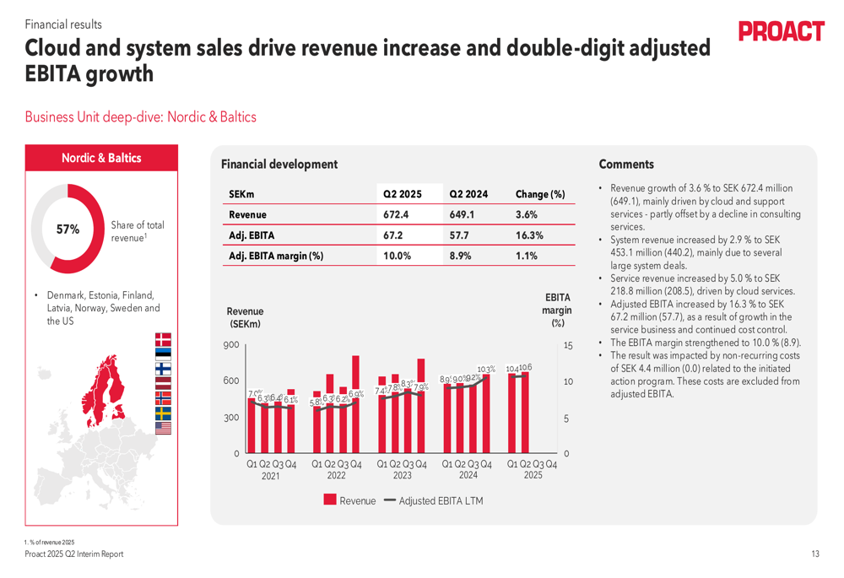The height and width of the screenshot is (578, 844).
Task: Click the "Adj. EBITA margin (%)" row label
Action: pyautogui.click(x=276, y=256)
